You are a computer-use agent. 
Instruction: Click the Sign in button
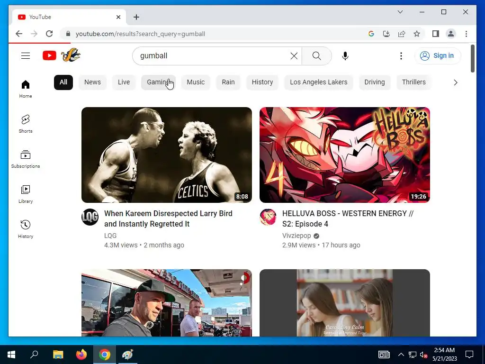pyautogui.click(x=438, y=56)
